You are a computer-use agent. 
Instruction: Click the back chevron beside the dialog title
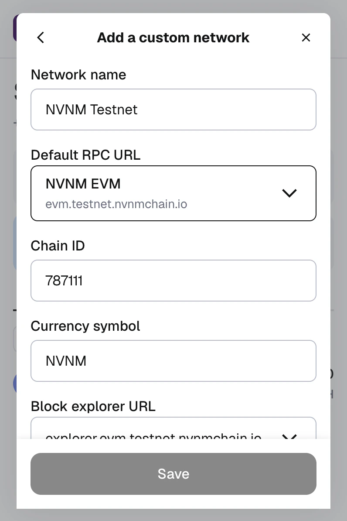(x=40, y=38)
